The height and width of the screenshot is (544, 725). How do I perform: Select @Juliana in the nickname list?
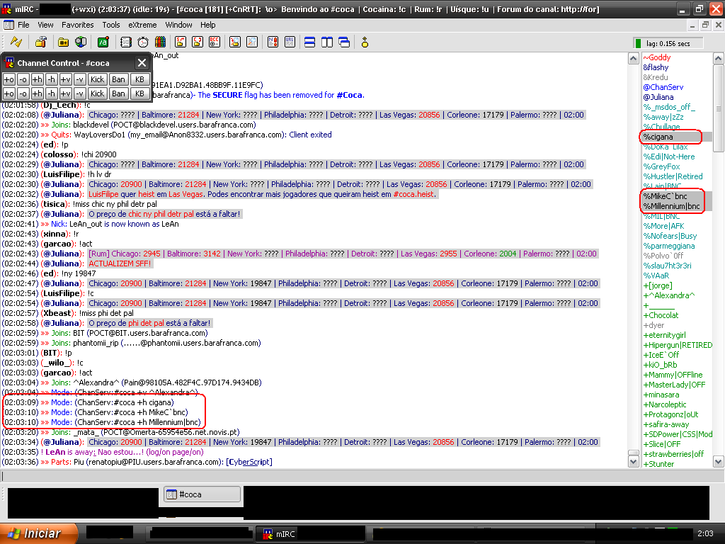click(x=658, y=97)
